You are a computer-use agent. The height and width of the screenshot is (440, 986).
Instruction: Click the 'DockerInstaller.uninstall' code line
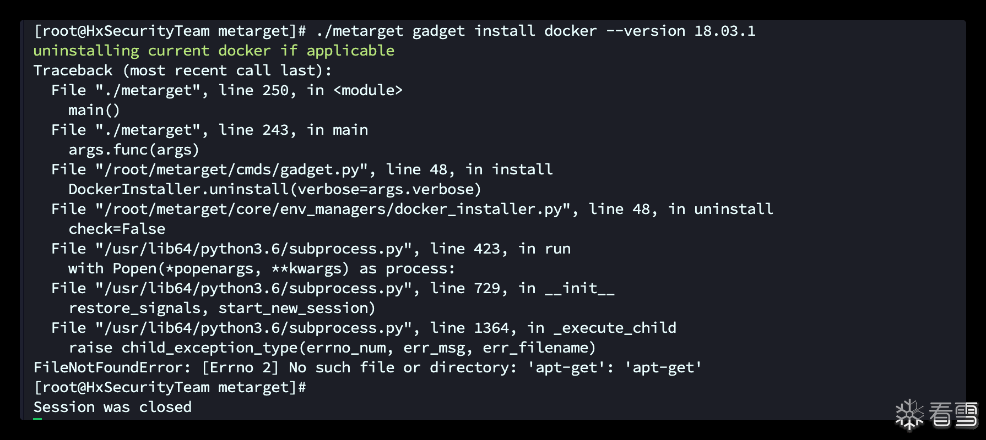click(x=274, y=189)
